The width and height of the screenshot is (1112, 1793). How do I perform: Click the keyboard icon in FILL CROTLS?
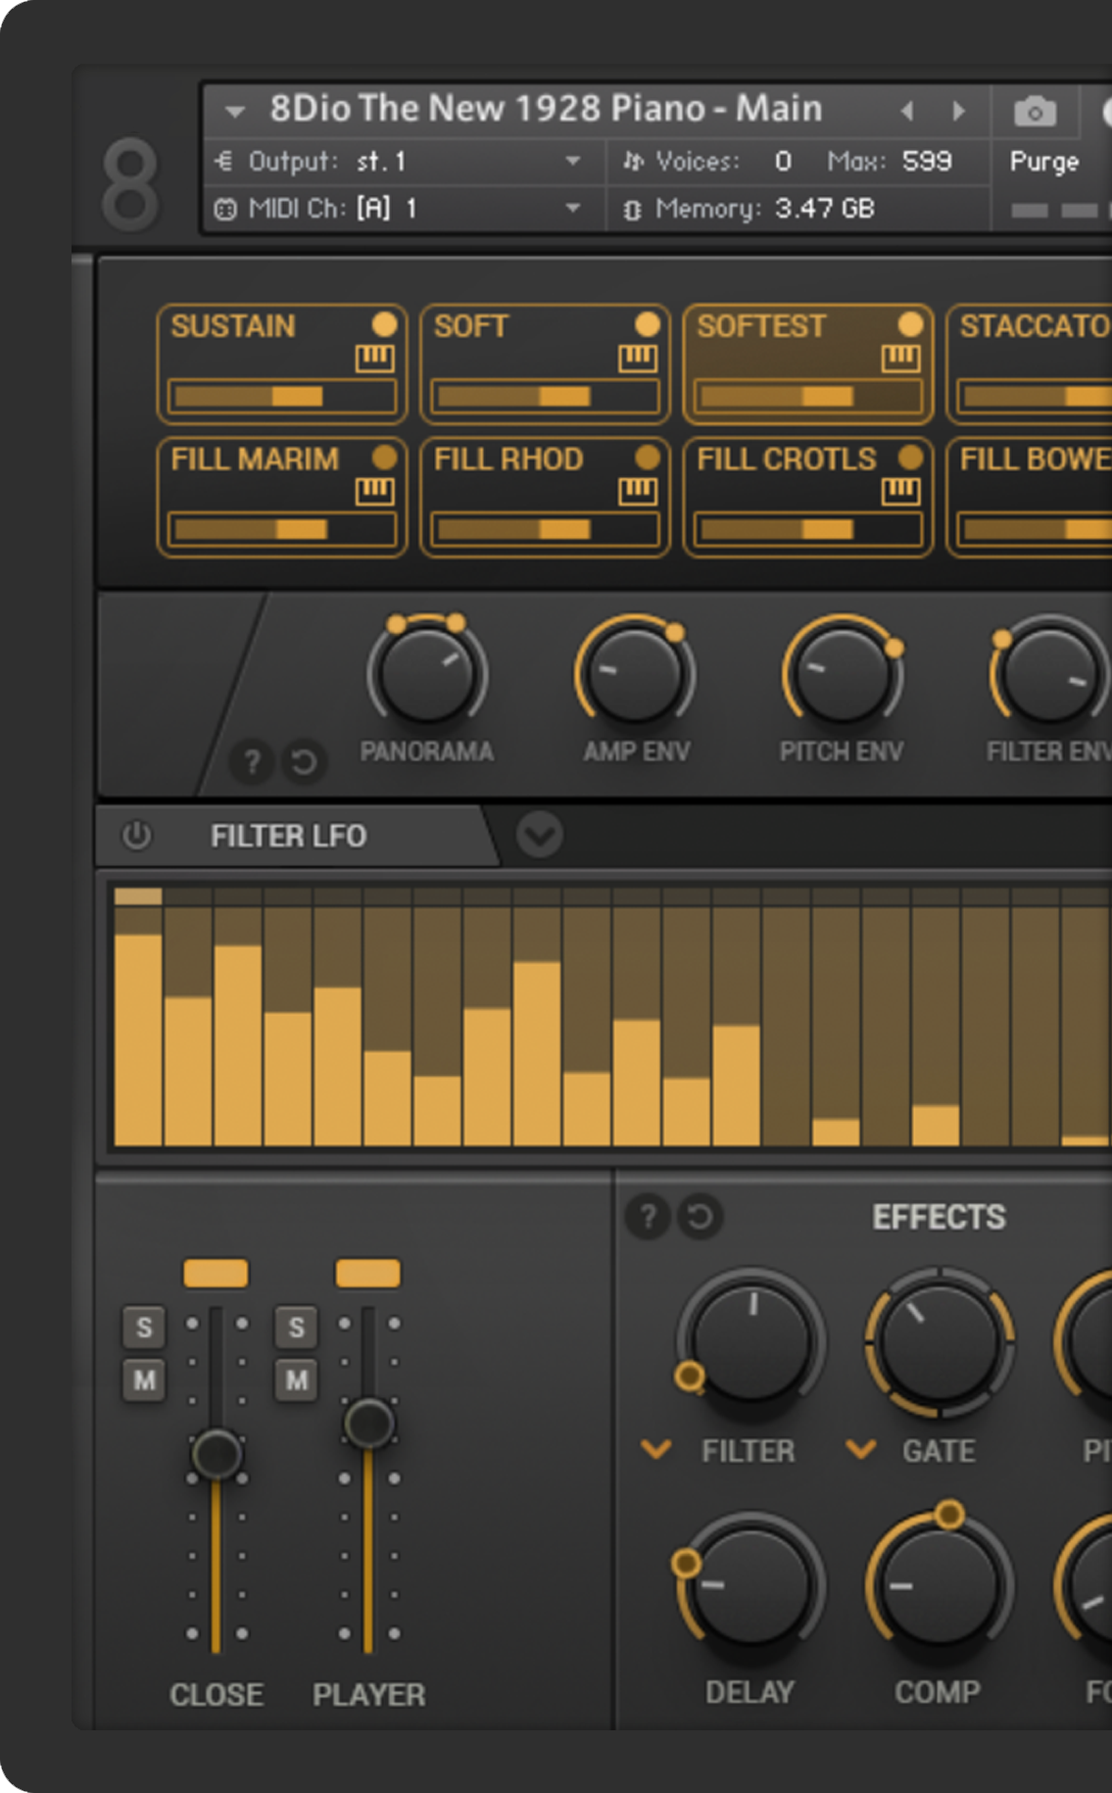coord(900,491)
